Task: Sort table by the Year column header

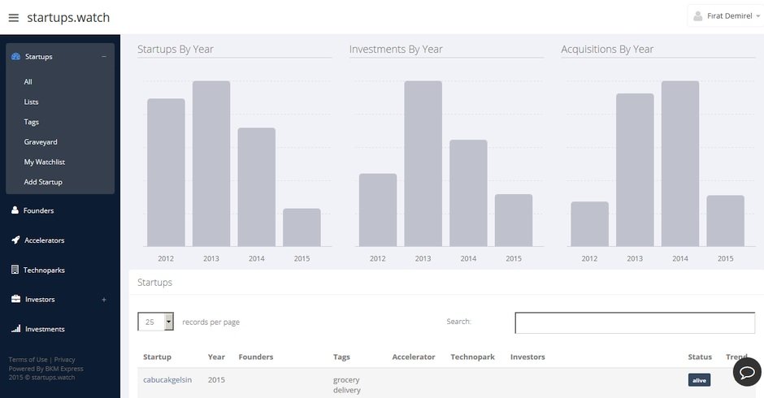Action: [216, 357]
